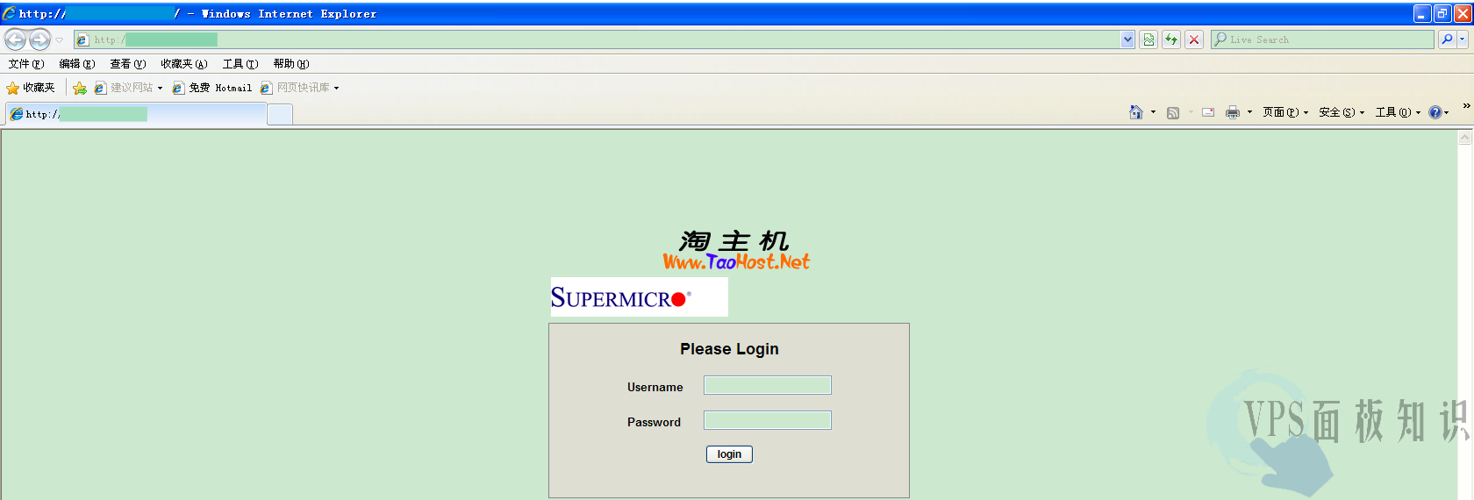
Task: Focus the Live Search box
Action: click(1322, 39)
